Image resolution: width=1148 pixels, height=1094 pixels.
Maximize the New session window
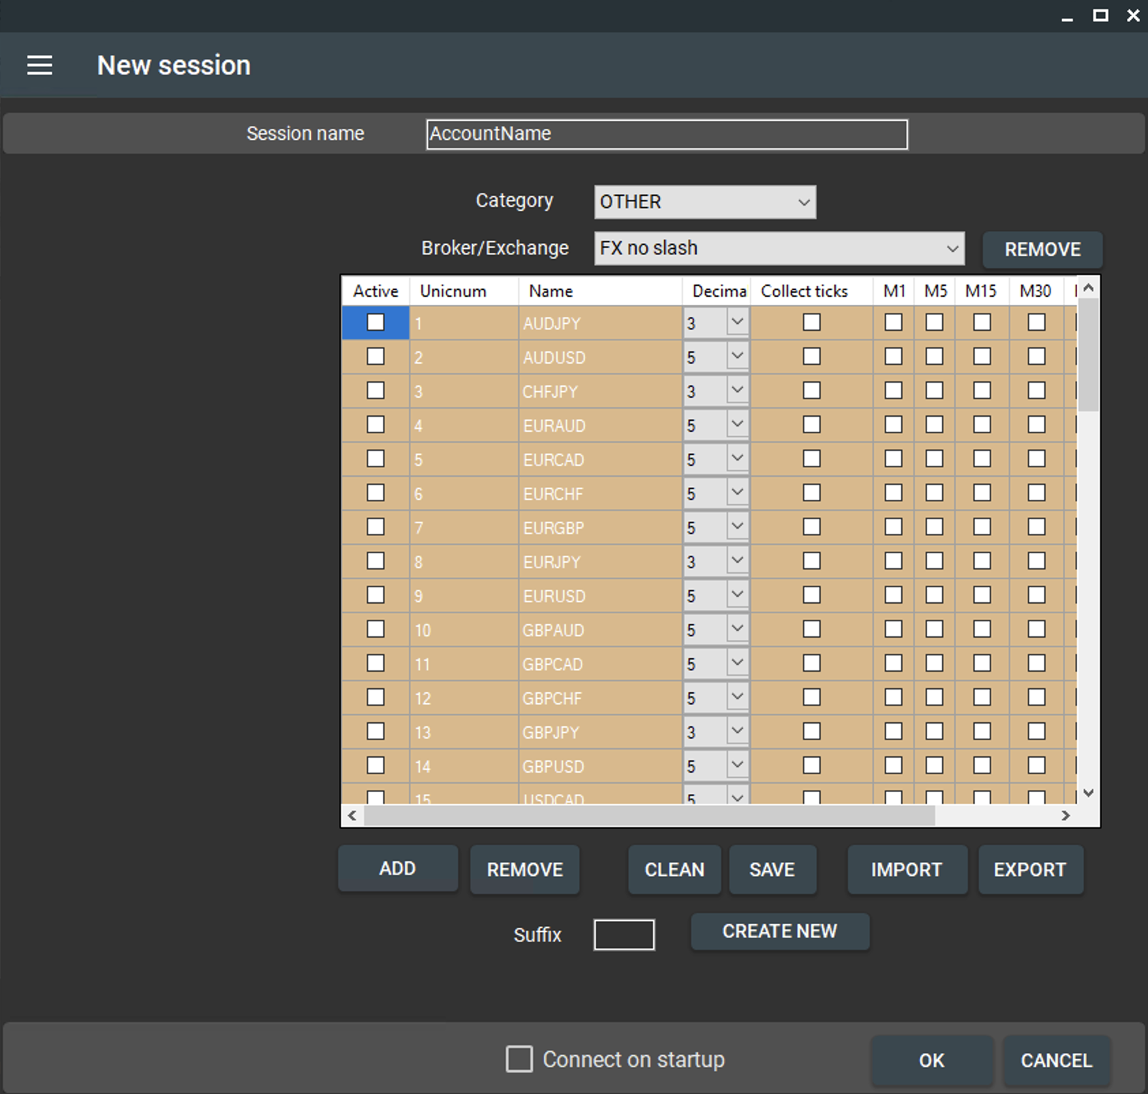[x=1100, y=15]
